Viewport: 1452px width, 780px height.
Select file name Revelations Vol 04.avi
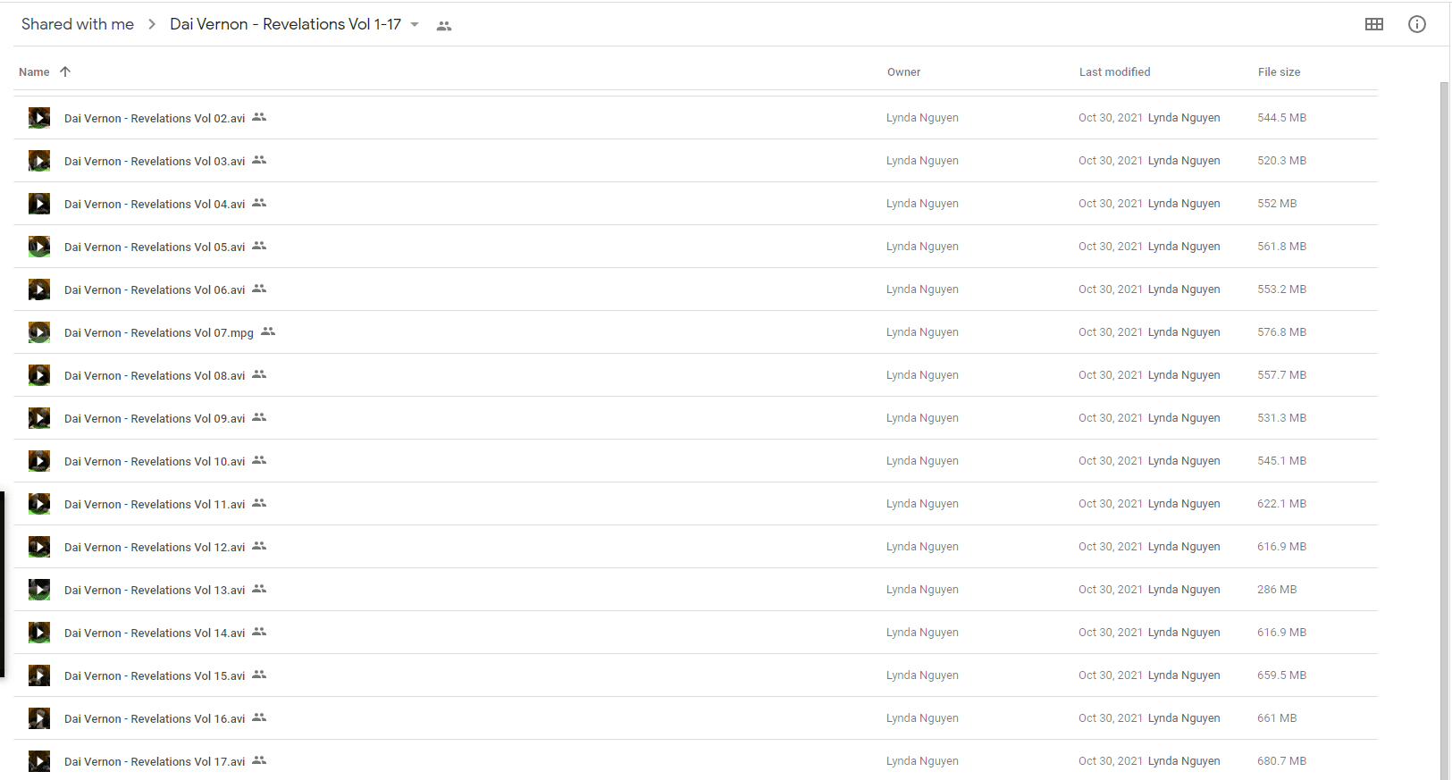pyautogui.click(x=155, y=204)
